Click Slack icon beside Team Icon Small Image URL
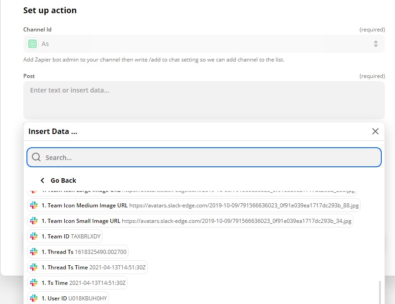395x304 pixels. pos(34,221)
